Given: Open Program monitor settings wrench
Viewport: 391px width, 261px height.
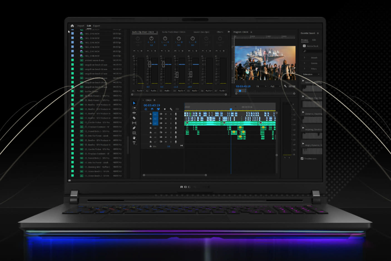Looking at the screenshot, I should 285,86.
